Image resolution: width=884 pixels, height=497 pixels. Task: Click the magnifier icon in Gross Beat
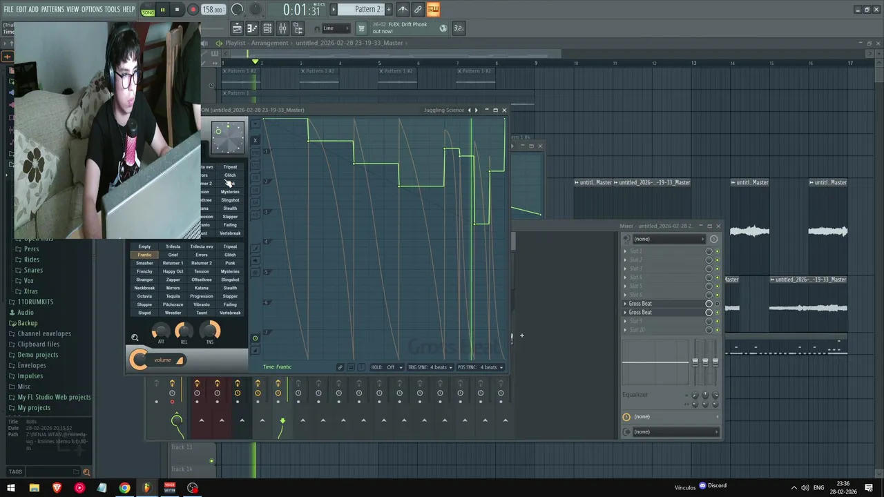point(135,338)
